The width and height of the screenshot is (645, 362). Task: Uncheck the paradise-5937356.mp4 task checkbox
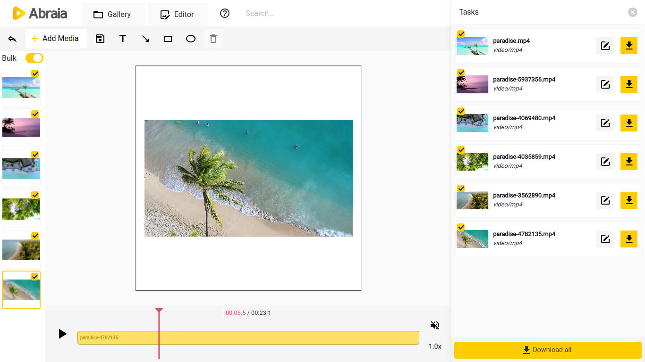point(460,72)
